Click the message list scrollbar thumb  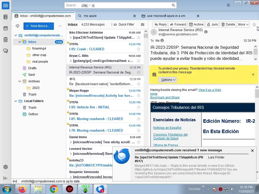point(146,36)
